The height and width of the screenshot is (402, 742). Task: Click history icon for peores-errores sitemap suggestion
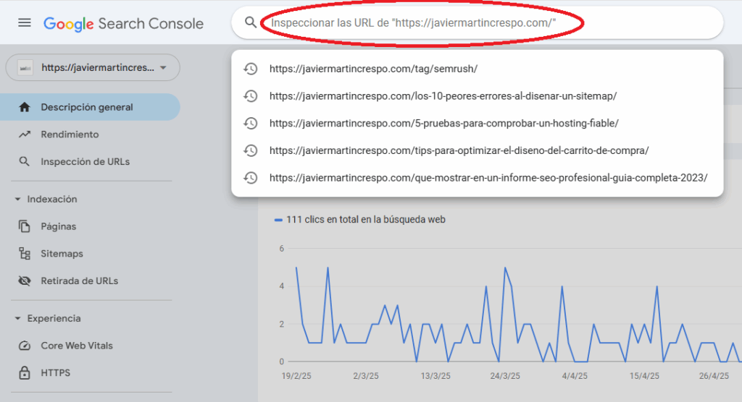pyautogui.click(x=250, y=96)
